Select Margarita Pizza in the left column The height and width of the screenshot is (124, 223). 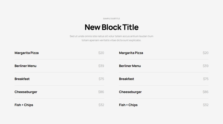27,53
